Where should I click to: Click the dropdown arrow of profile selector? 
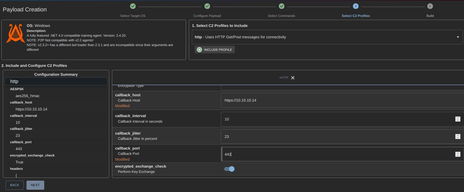click(458, 37)
